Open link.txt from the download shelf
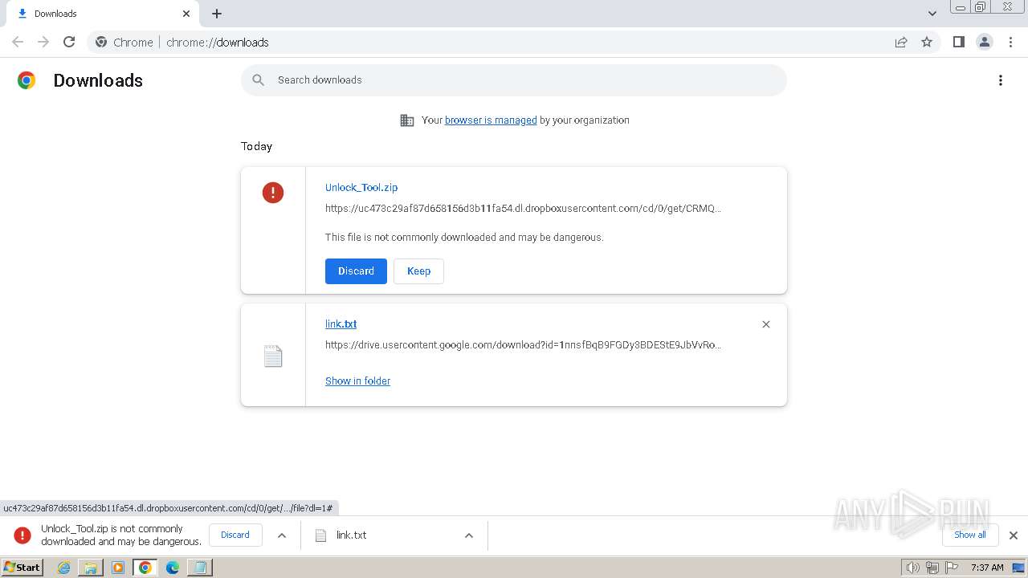Screen dimensions: 1028x578 tap(351, 535)
